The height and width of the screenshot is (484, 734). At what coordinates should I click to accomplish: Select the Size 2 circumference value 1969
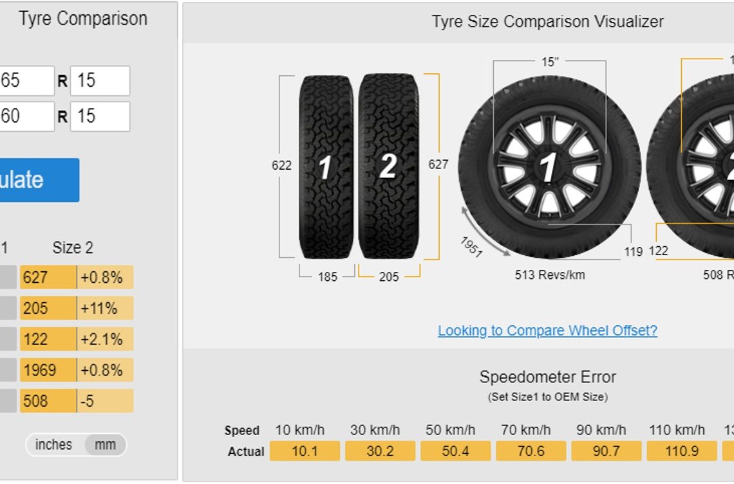(x=48, y=370)
